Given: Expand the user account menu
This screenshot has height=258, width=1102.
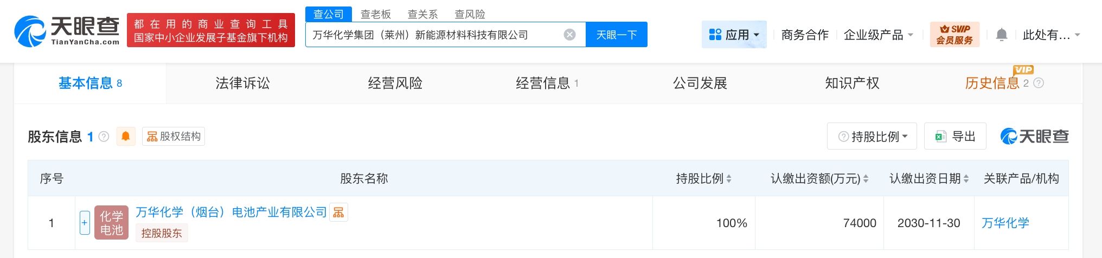Looking at the screenshot, I should click(x=1050, y=35).
